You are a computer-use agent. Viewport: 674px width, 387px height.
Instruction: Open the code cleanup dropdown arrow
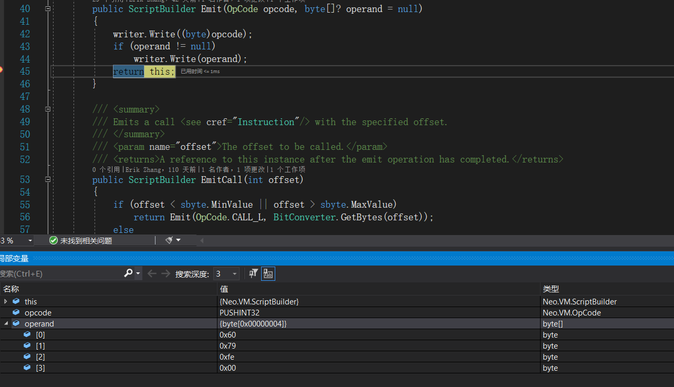click(x=178, y=240)
